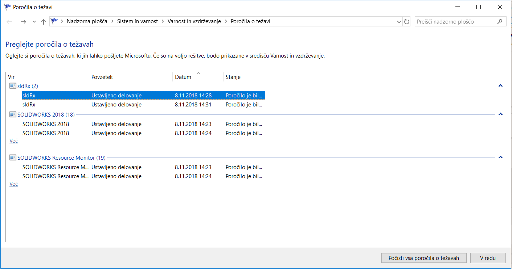This screenshot has width=512, height=269.
Task: Click the Preišči nadzorno ploščo search field
Action: pos(455,22)
